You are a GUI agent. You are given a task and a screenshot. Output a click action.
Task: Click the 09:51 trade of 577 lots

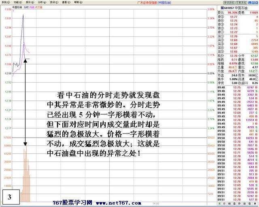(238, 200)
